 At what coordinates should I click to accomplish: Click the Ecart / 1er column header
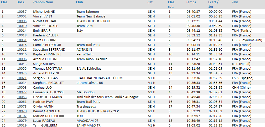click(213, 4)
